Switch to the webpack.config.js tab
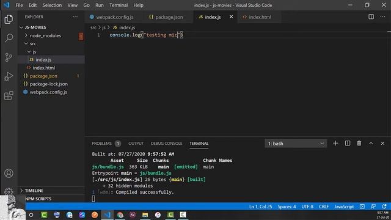 (115, 17)
